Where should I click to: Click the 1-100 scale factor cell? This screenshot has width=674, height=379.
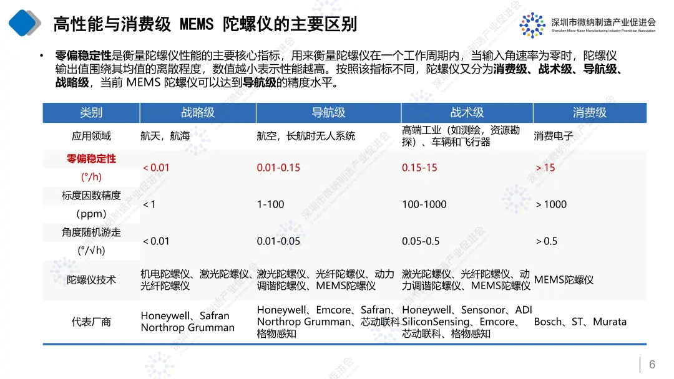(x=270, y=204)
